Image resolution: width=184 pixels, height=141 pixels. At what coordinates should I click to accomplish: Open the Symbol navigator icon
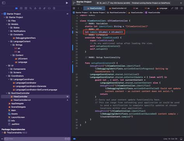(x=26, y=8)
